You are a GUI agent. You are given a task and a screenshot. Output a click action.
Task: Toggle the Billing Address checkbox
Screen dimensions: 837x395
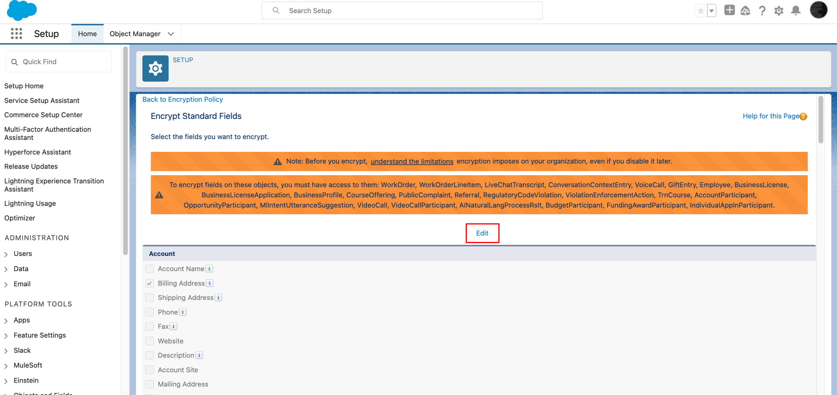150,283
